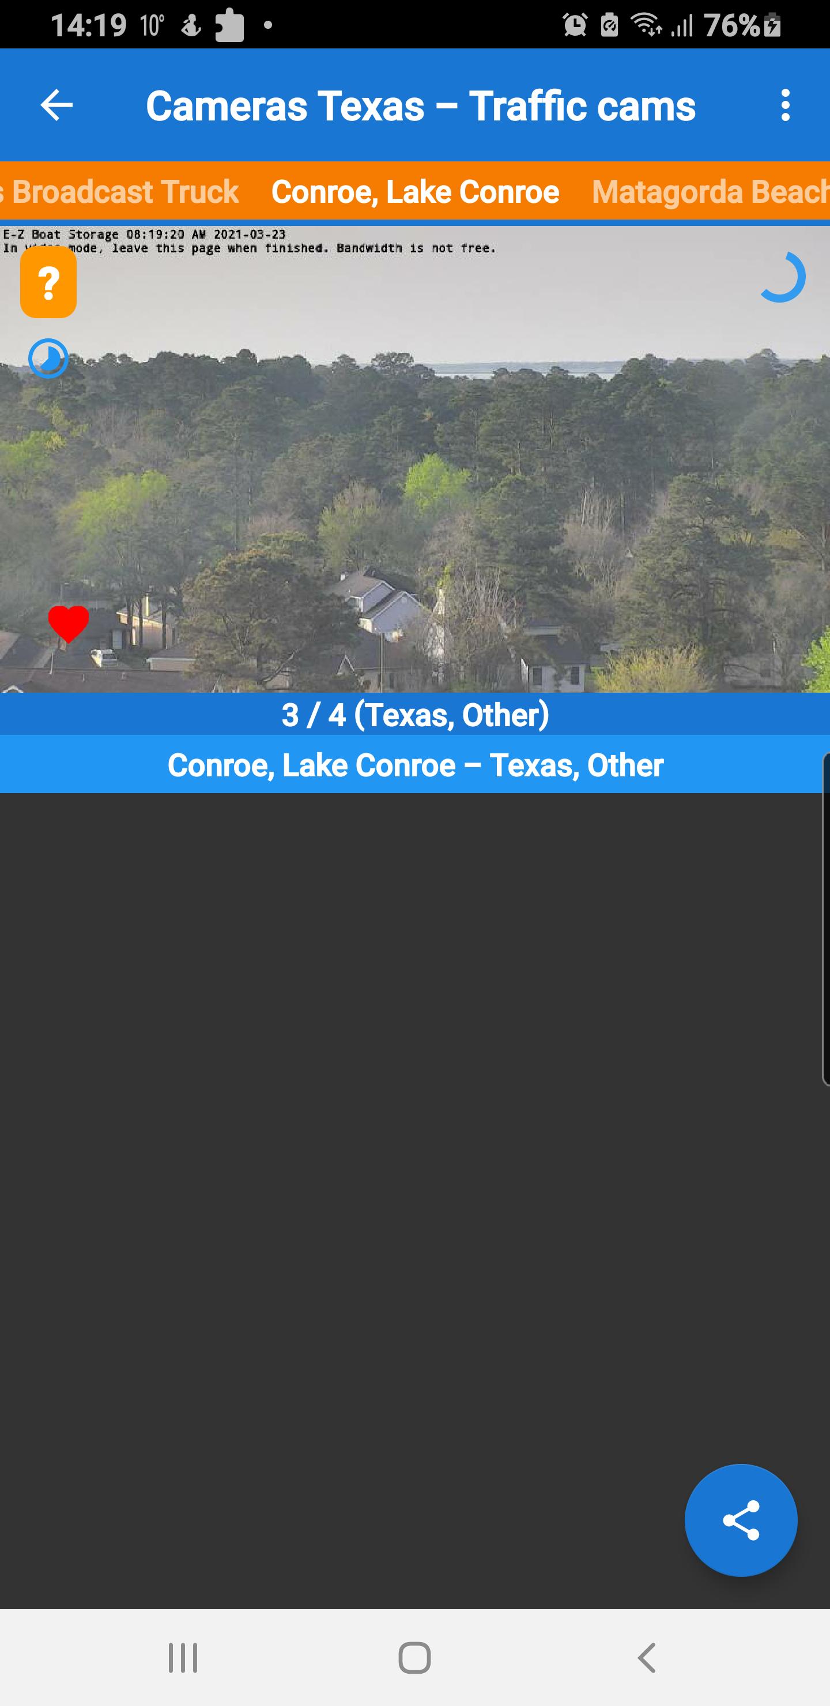Tap the edge panel handle on right side
This screenshot has height=1706, width=830.
[x=825, y=919]
